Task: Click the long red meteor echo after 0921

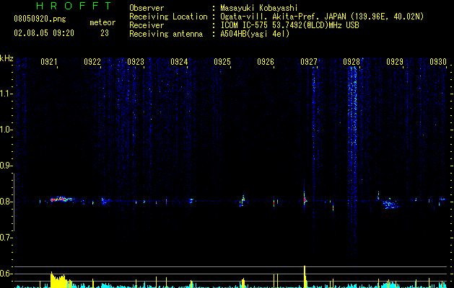Action: (x=61, y=199)
